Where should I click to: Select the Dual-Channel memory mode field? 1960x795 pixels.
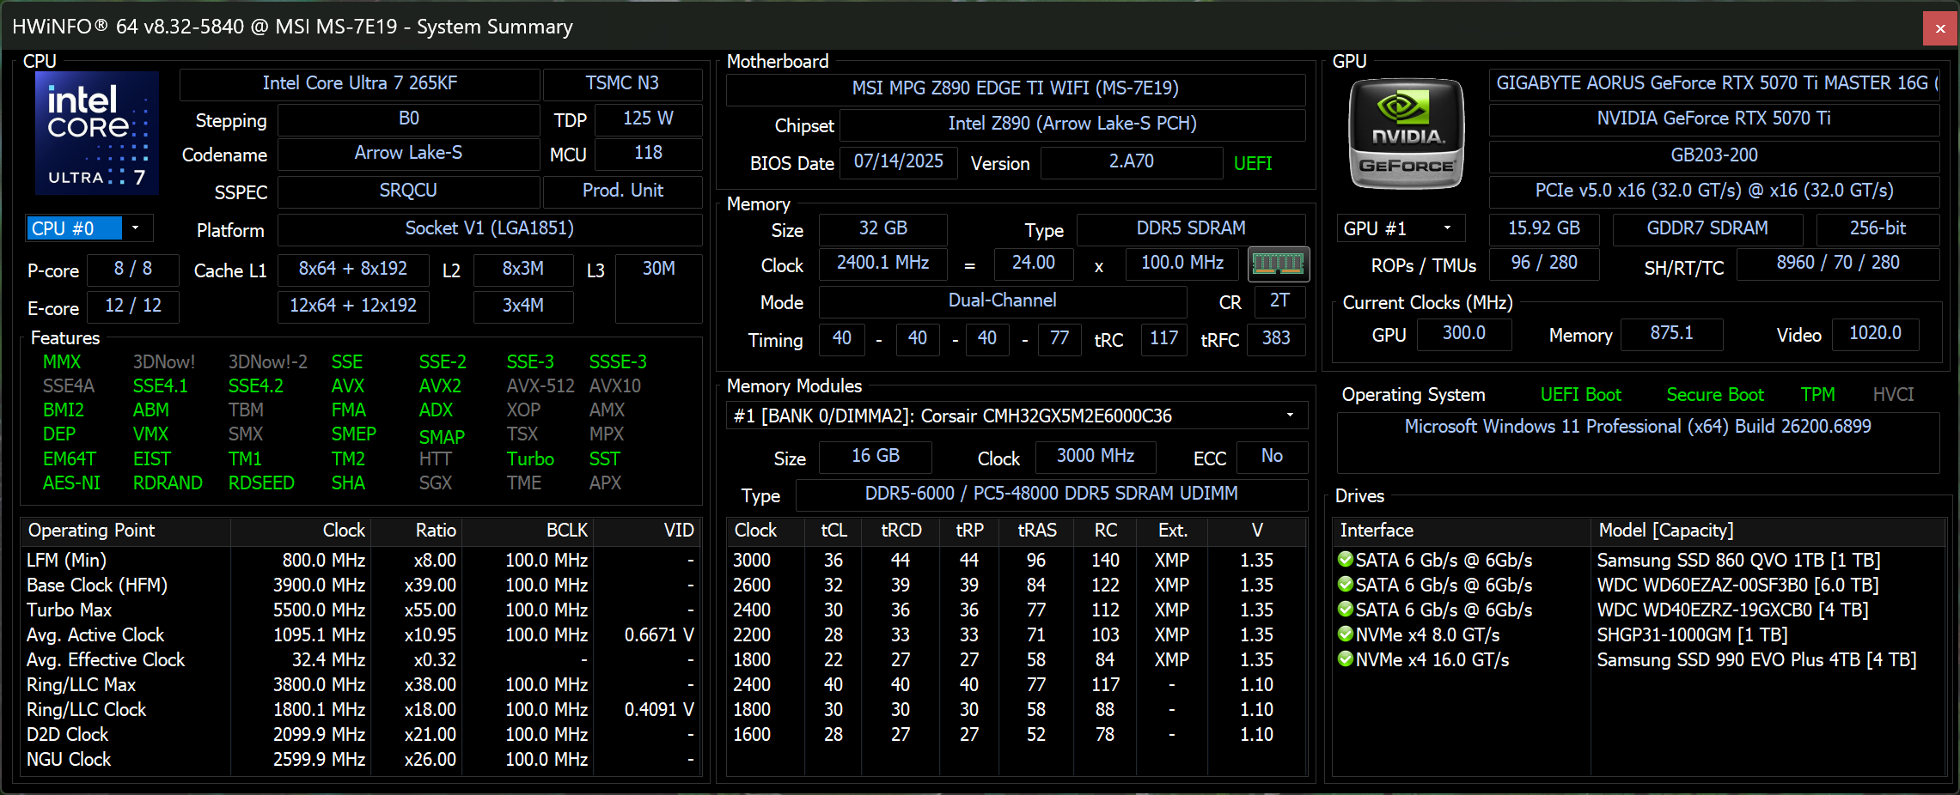pos(1002,300)
